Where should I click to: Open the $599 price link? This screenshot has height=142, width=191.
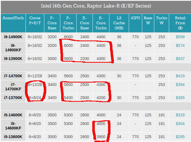pyautogui.click(x=180, y=37)
